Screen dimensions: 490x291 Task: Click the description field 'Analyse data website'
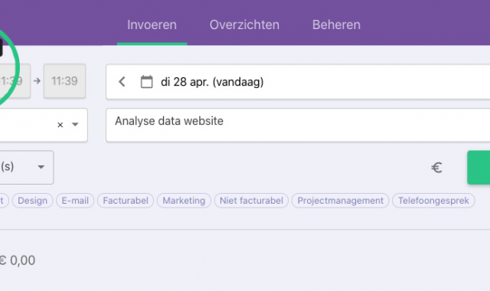298,125
